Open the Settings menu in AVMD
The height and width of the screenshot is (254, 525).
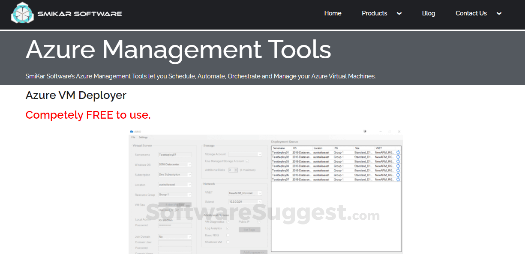(x=143, y=137)
